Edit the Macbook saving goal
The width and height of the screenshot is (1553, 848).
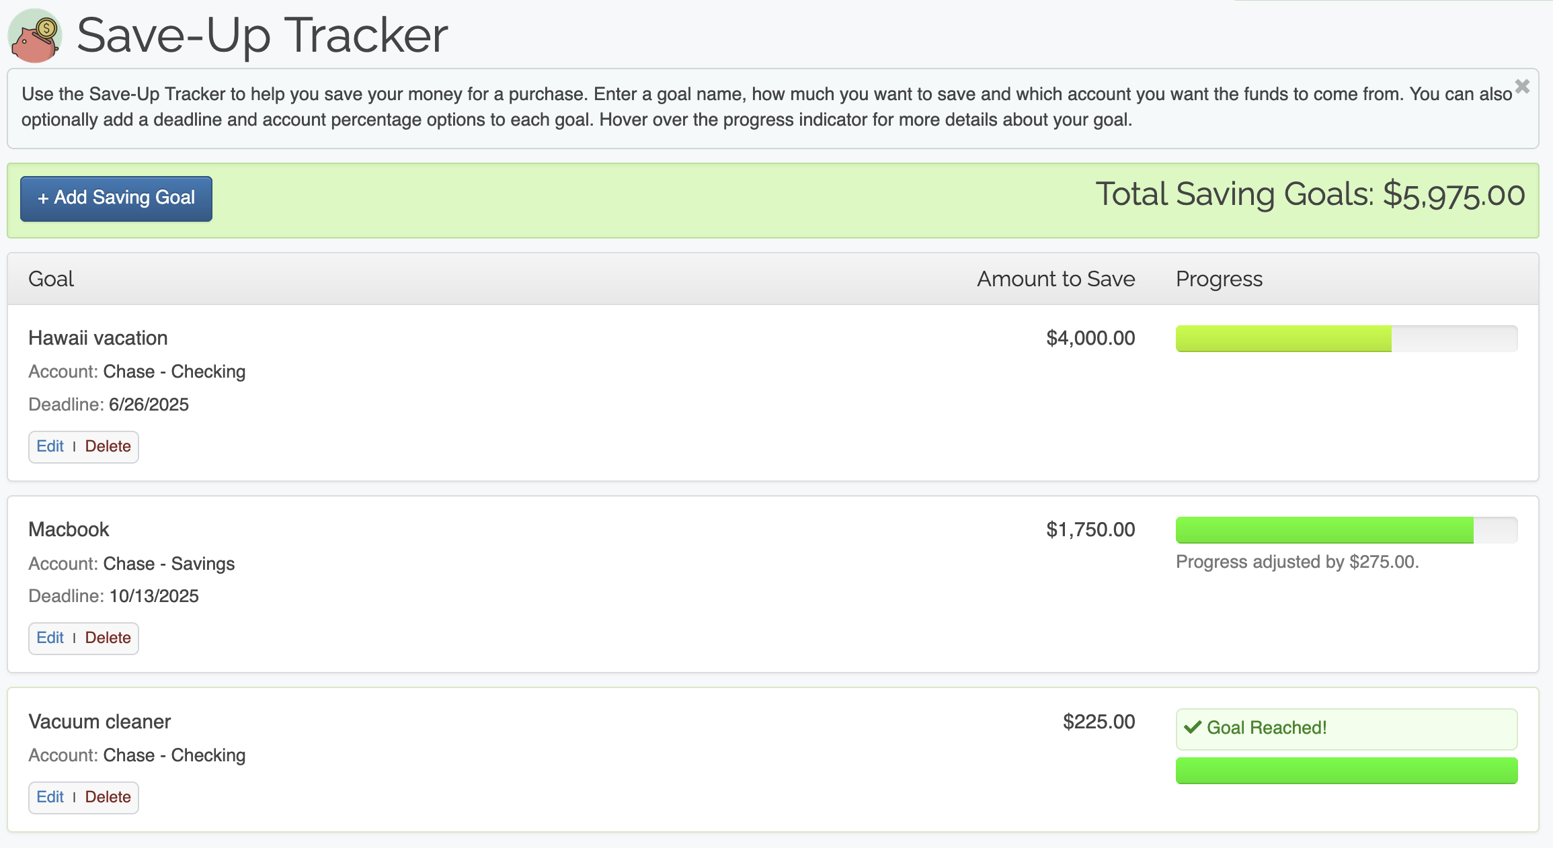tap(50, 638)
